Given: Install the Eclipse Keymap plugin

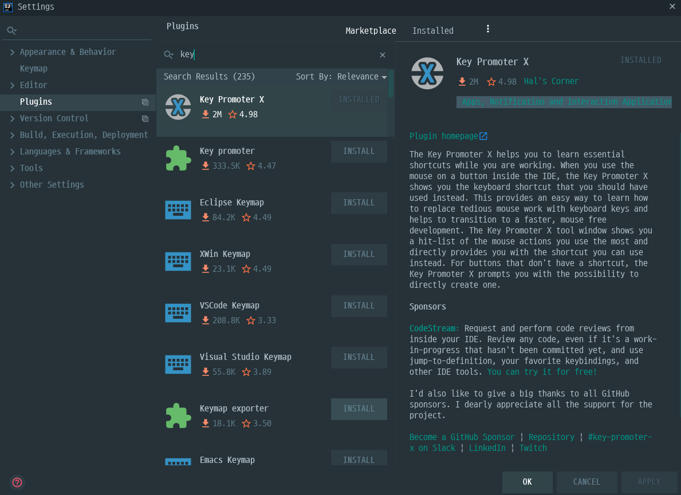Looking at the screenshot, I should coord(359,203).
